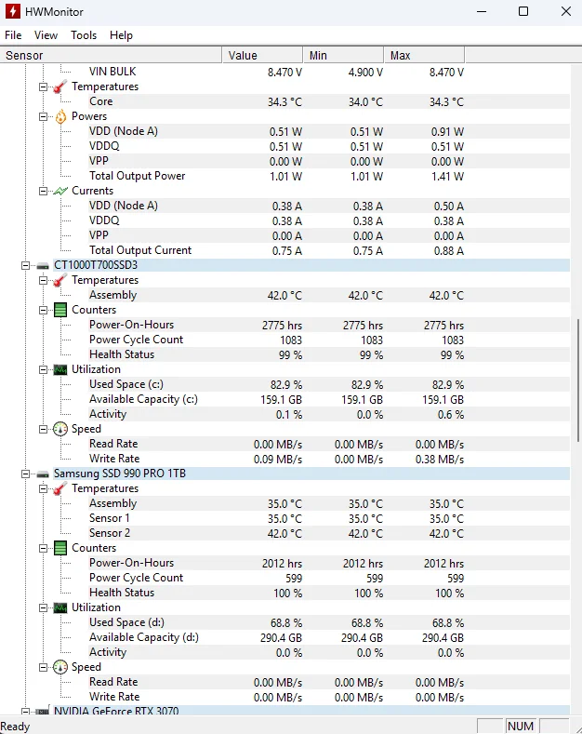Image resolution: width=582 pixels, height=734 pixels.
Task: Collapse the CT1000T700SSD3 drive node
Action: point(26,265)
